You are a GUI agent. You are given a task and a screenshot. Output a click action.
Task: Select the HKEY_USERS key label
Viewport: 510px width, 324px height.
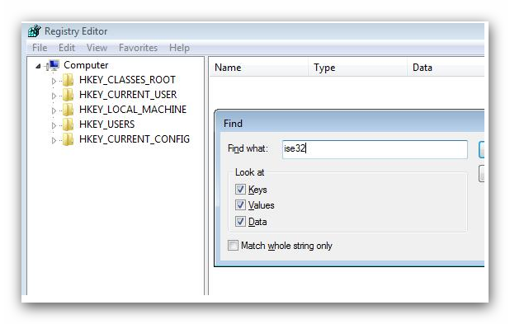point(106,124)
